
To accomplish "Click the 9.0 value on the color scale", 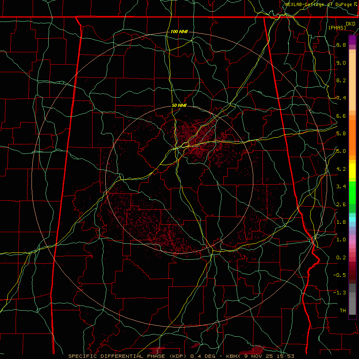I will click(341, 63).
